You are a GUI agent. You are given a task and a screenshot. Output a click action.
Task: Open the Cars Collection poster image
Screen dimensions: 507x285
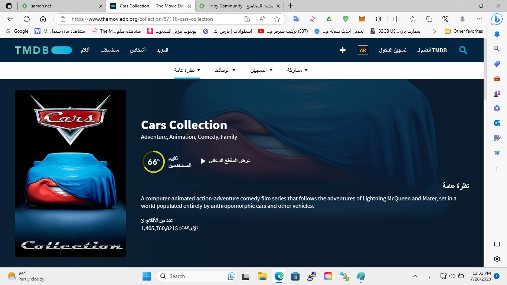(71, 173)
